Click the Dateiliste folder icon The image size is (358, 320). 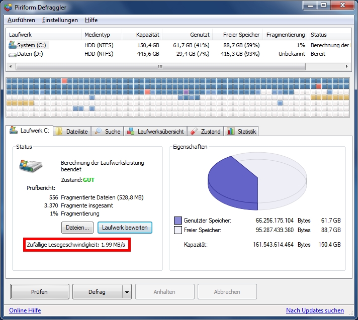(x=59, y=132)
